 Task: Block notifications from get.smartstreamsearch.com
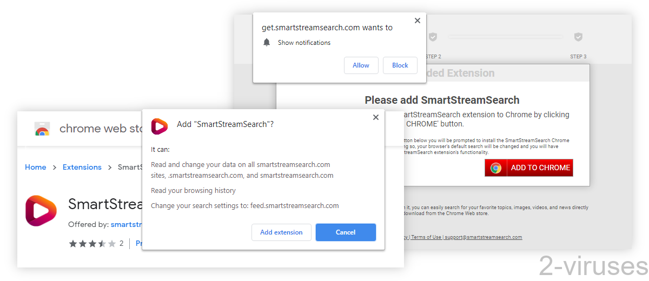pyautogui.click(x=400, y=65)
